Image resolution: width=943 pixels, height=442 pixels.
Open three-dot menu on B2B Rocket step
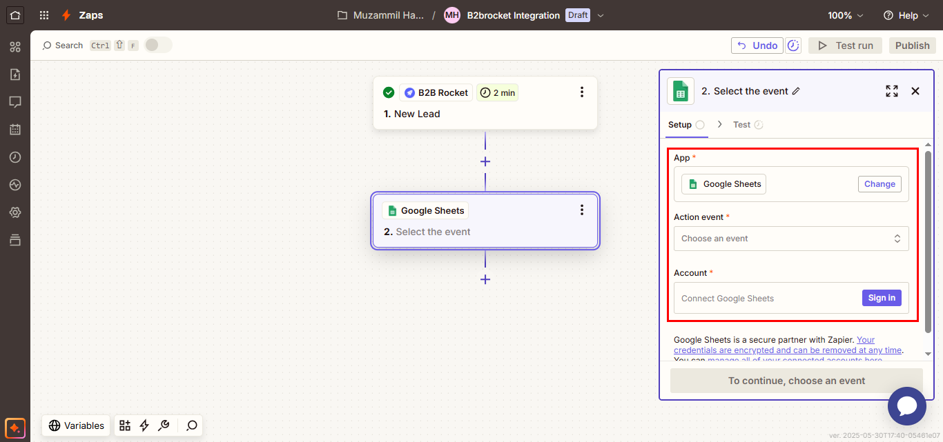pyautogui.click(x=582, y=92)
